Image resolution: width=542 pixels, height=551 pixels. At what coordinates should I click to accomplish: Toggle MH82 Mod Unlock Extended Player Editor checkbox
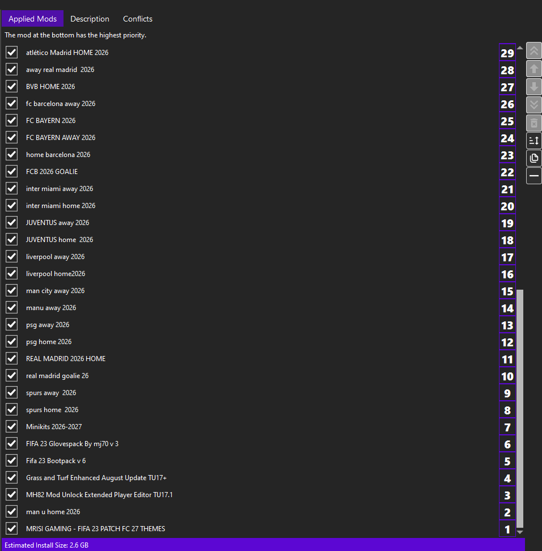tap(11, 494)
